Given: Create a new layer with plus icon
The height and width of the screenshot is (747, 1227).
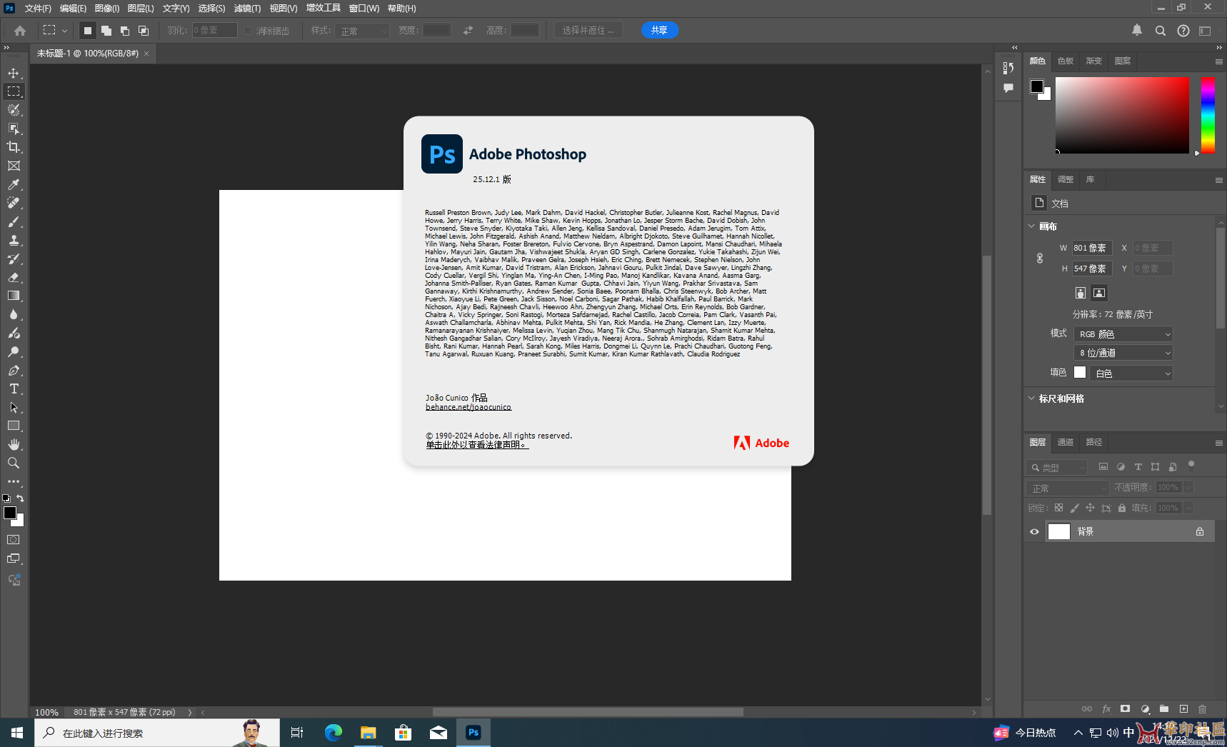Looking at the screenshot, I should [1183, 709].
